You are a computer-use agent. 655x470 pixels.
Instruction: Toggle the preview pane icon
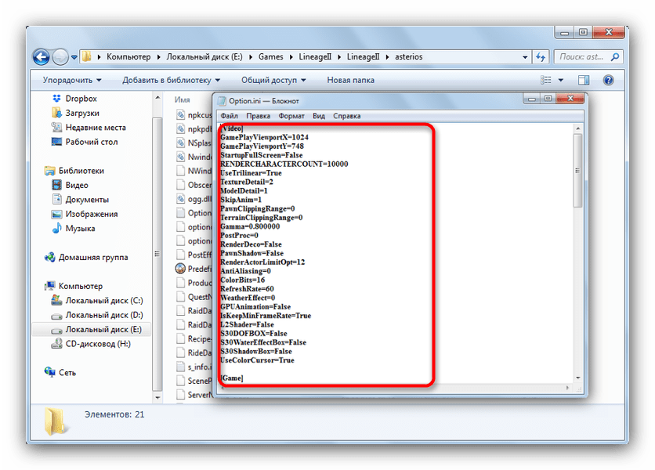(x=584, y=80)
